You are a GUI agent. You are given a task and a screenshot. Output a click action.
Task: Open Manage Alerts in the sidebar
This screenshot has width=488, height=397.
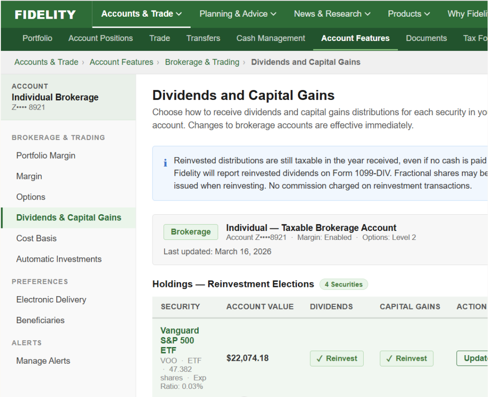coord(43,361)
